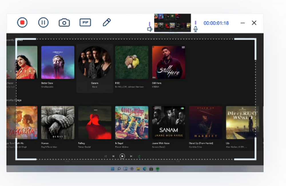
Task: Click the recording preview thumbnail
Action: tap(172, 23)
